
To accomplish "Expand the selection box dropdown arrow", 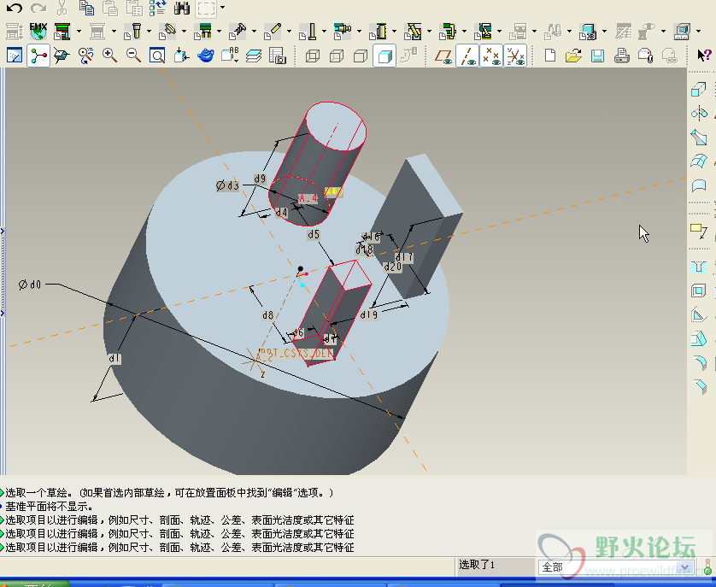I will tap(222, 8).
